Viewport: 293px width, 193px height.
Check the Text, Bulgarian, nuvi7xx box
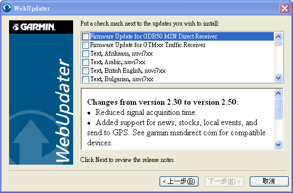click(85, 79)
